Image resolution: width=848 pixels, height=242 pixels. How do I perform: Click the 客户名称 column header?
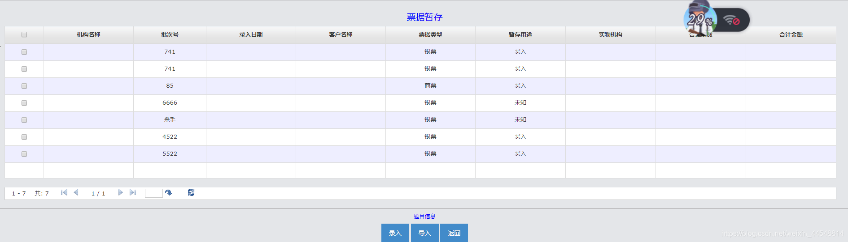point(341,34)
